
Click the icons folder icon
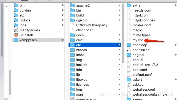72,55
